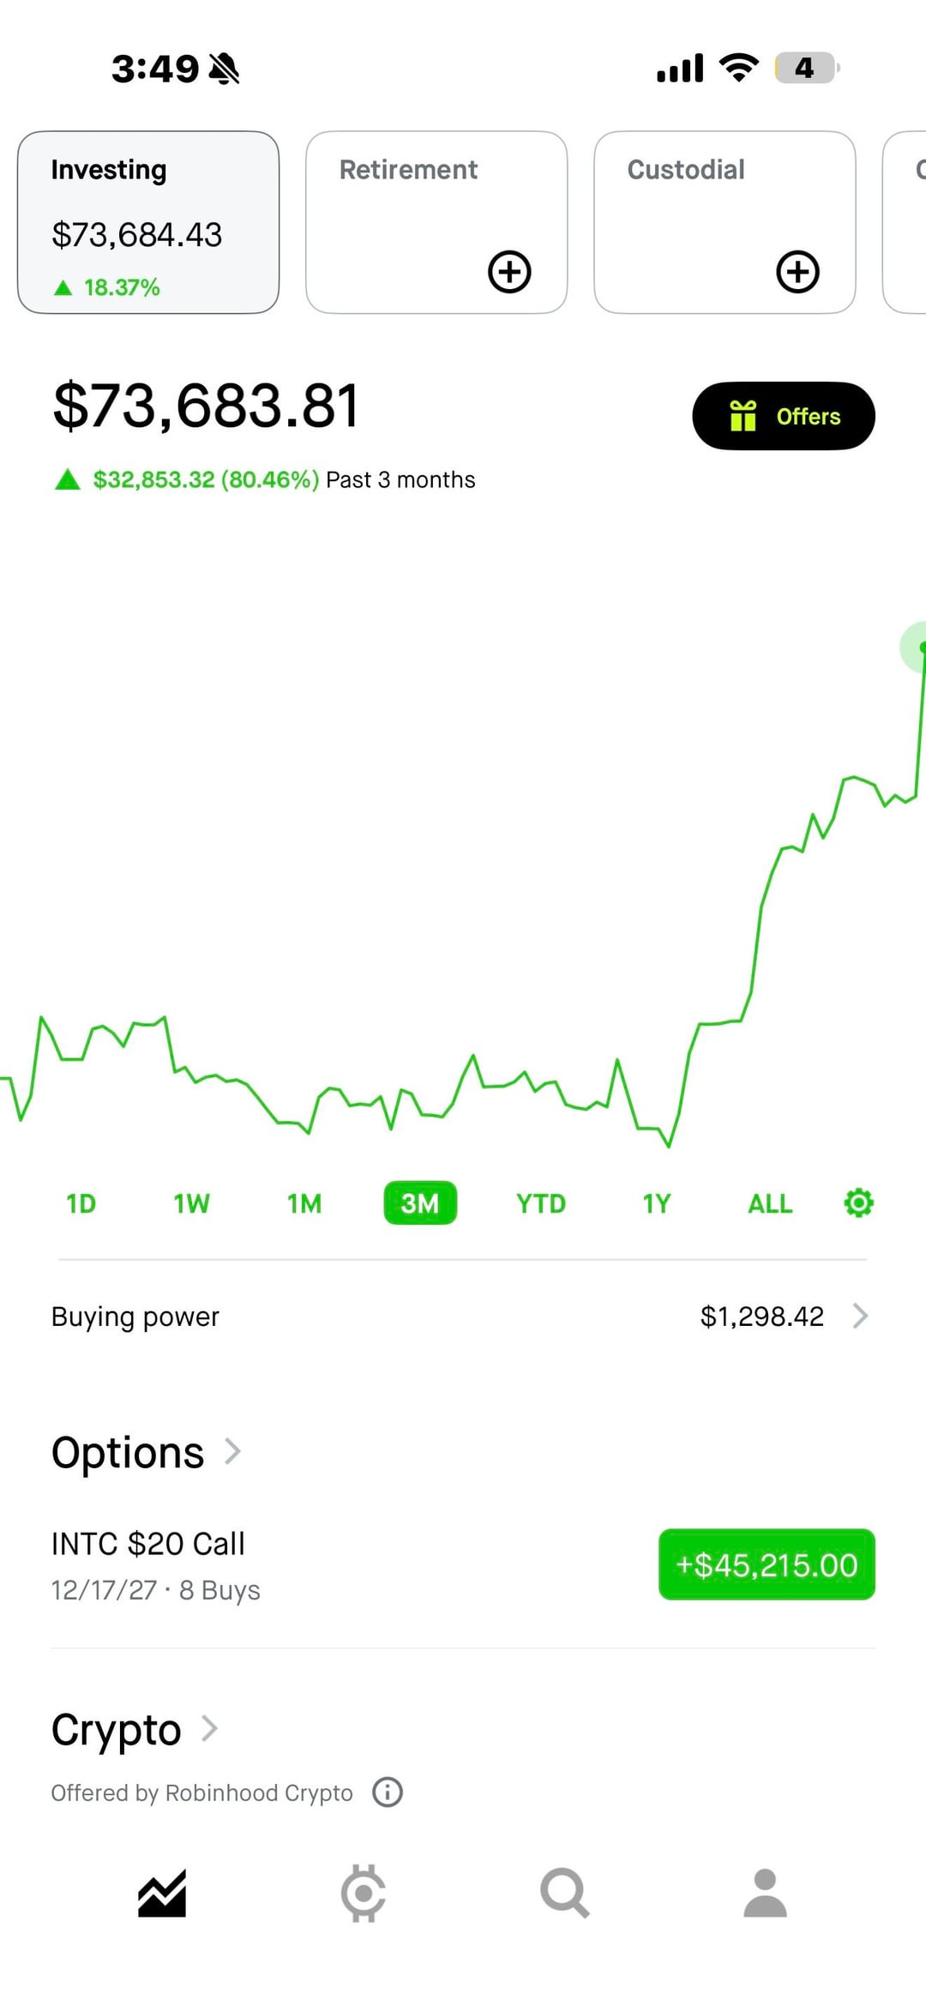This screenshot has width=926, height=2012.
Task: Open search from the bottom navigation
Action: tap(564, 1893)
